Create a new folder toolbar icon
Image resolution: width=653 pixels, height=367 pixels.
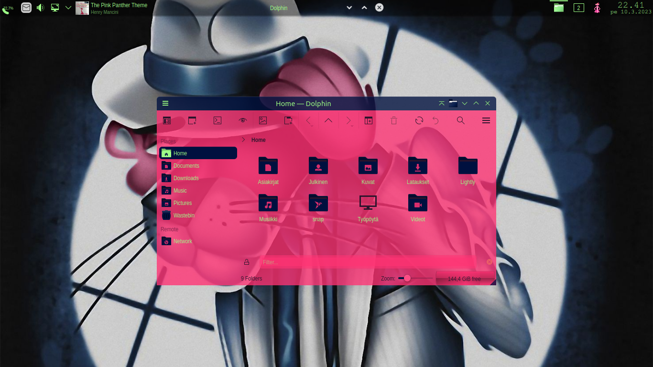pyautogui.click(x=288, y=120)
